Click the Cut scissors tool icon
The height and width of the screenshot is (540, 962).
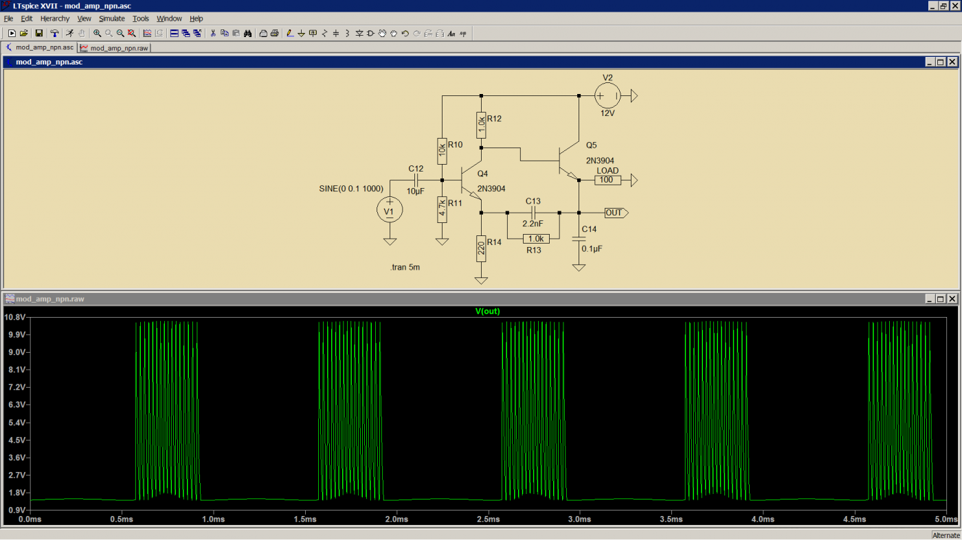click(x=213, y=33)
